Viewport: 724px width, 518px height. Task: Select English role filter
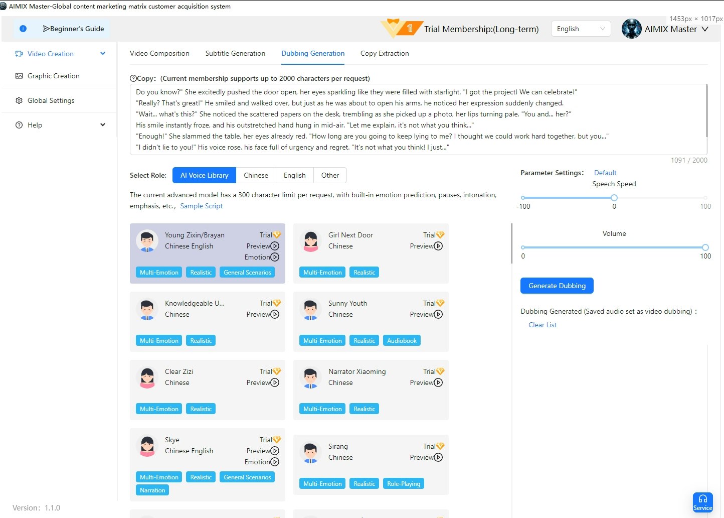[x=294, y=175]
